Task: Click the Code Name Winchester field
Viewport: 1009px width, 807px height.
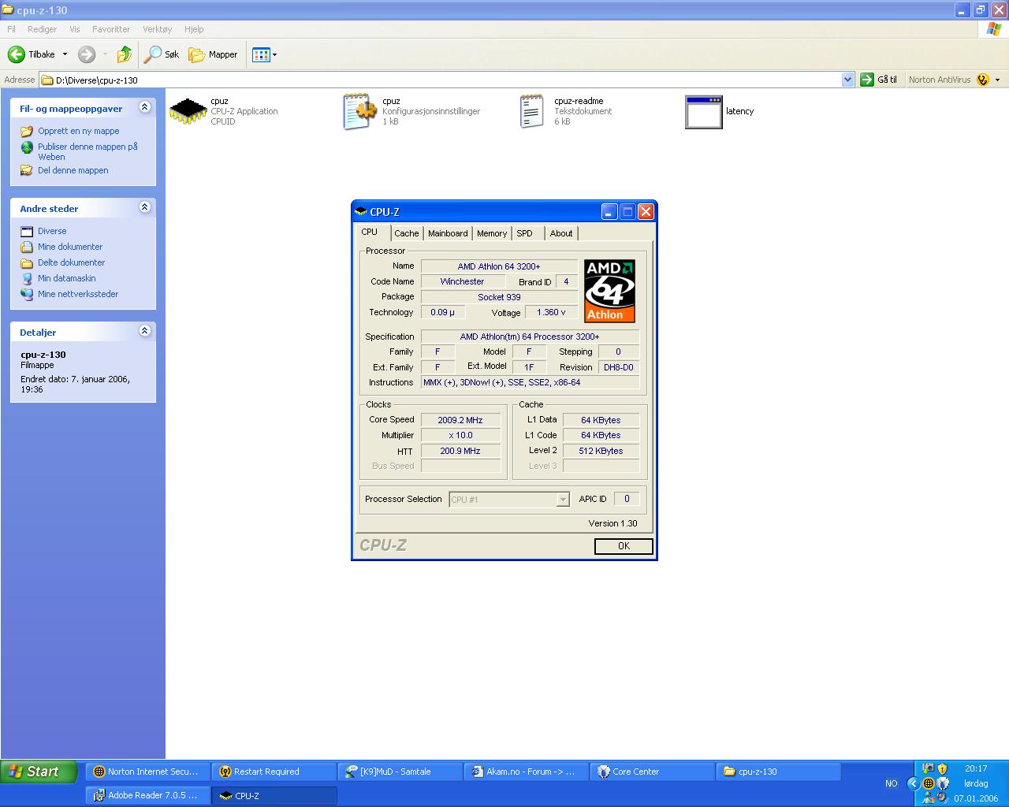Action: (x=462, y=281)
